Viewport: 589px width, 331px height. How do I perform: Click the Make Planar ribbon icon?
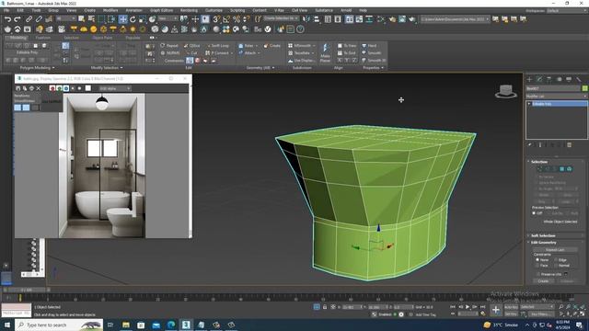(x=325, y=52)
